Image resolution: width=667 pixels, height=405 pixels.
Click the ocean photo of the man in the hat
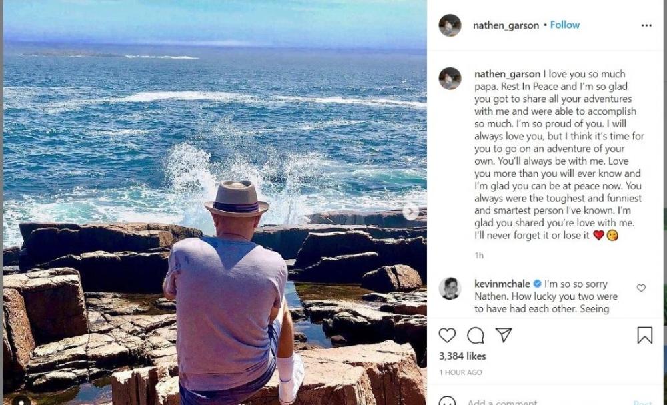pos(213,167)
